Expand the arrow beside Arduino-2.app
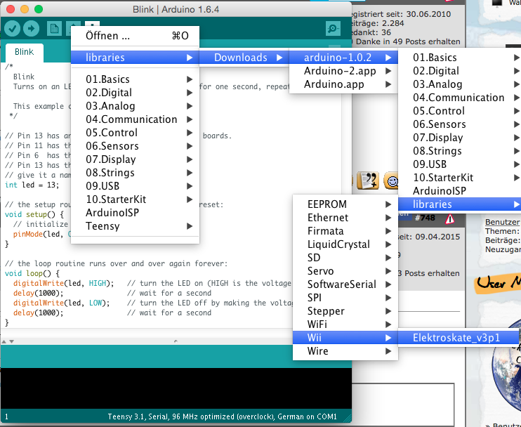The width and height of the screenshot is (521, 427). click(x=388, y=71)
